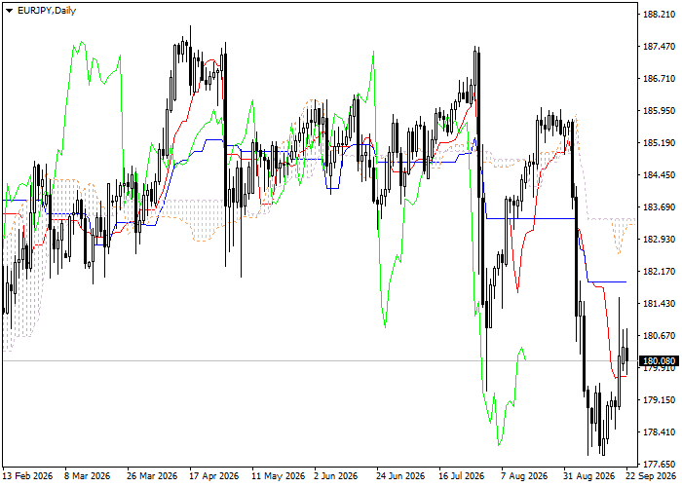Click the 24 Jun 2026 date label
This screenshot has width=682, height=487.
coord(400,476)
